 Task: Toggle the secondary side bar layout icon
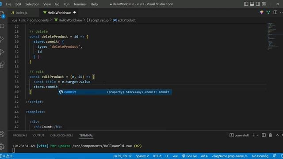point(258,4)
